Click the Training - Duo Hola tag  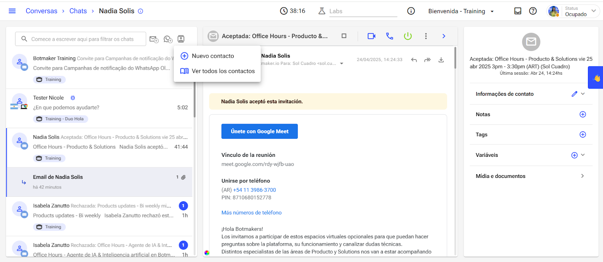click(61, 119)
